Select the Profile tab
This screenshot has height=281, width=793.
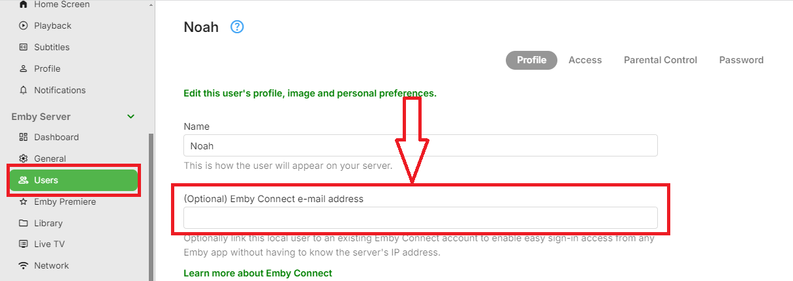pos(531,60)
